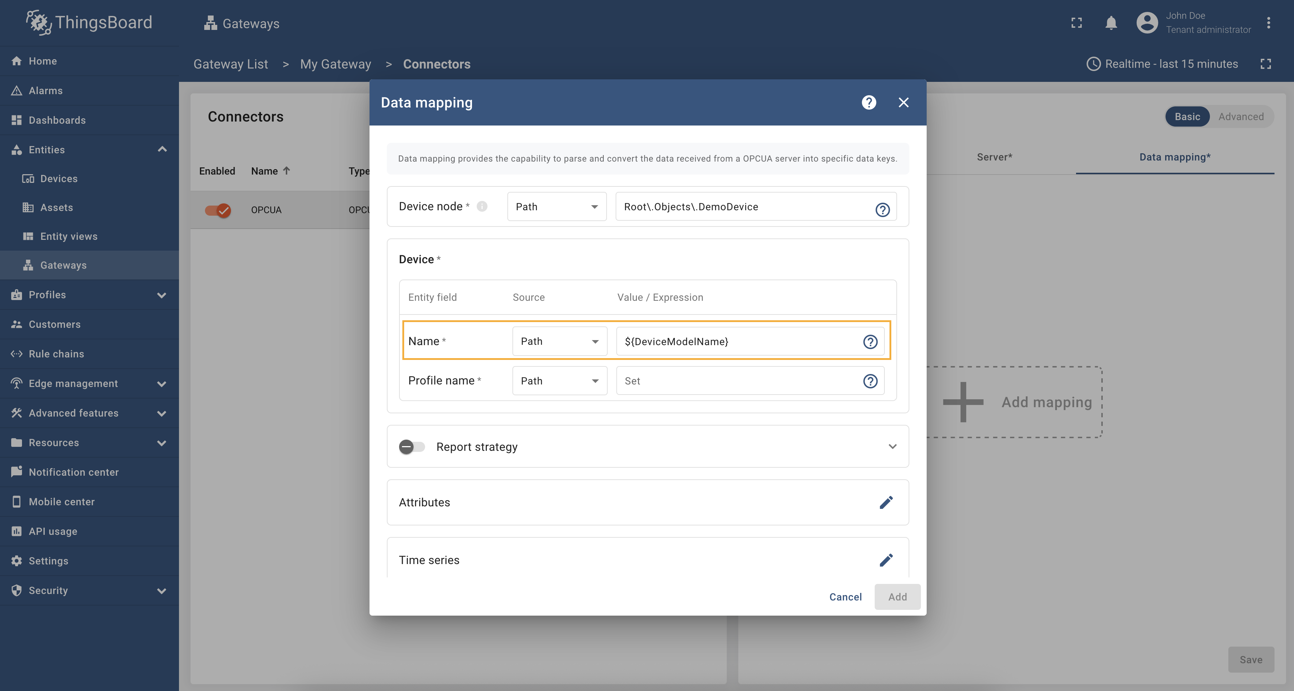Toggle the Report strategy switch
Screen dimensions: 1294x691
[x=411, y=446]
